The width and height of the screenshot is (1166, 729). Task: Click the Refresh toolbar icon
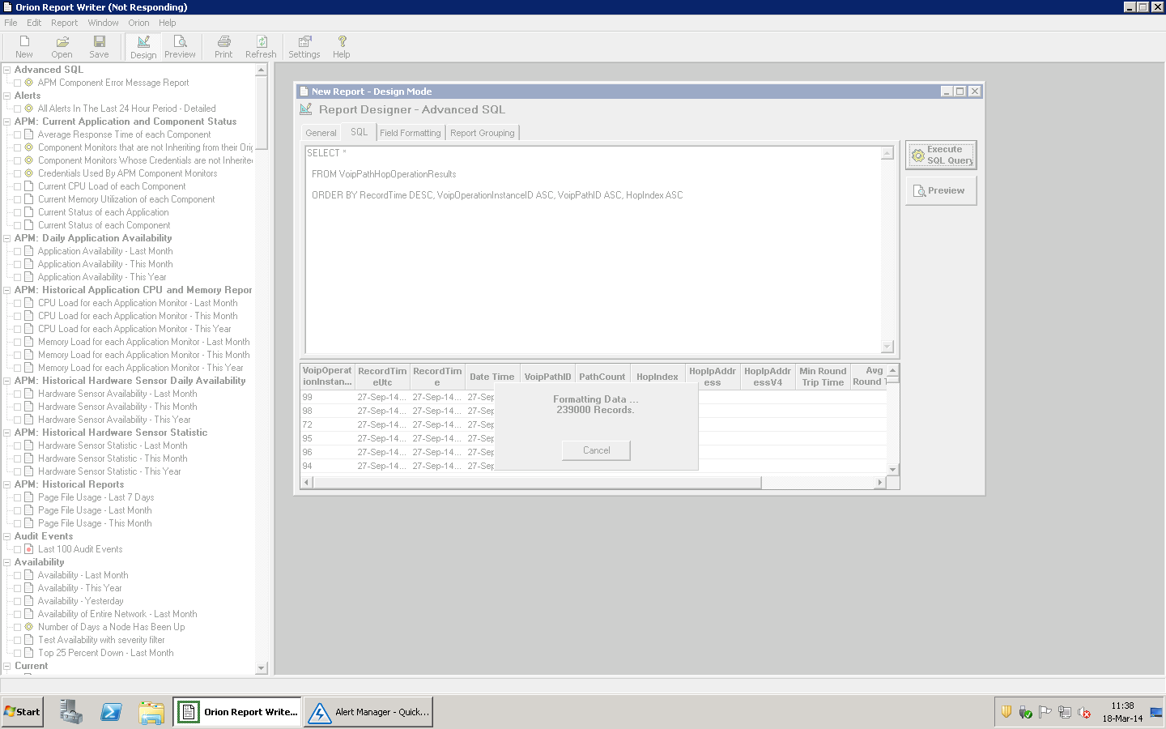[x=261, y=47]
